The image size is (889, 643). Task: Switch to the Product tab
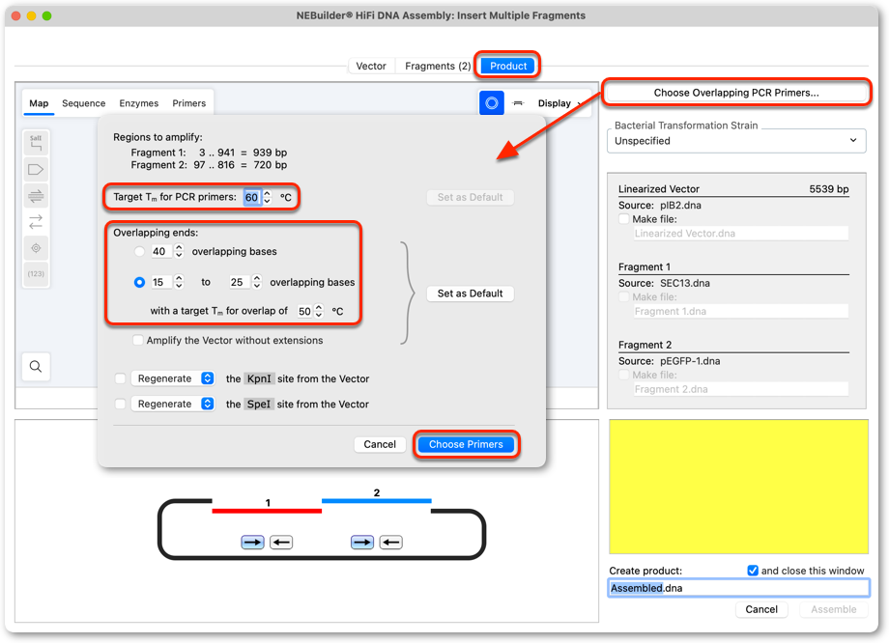coord(508,66)
